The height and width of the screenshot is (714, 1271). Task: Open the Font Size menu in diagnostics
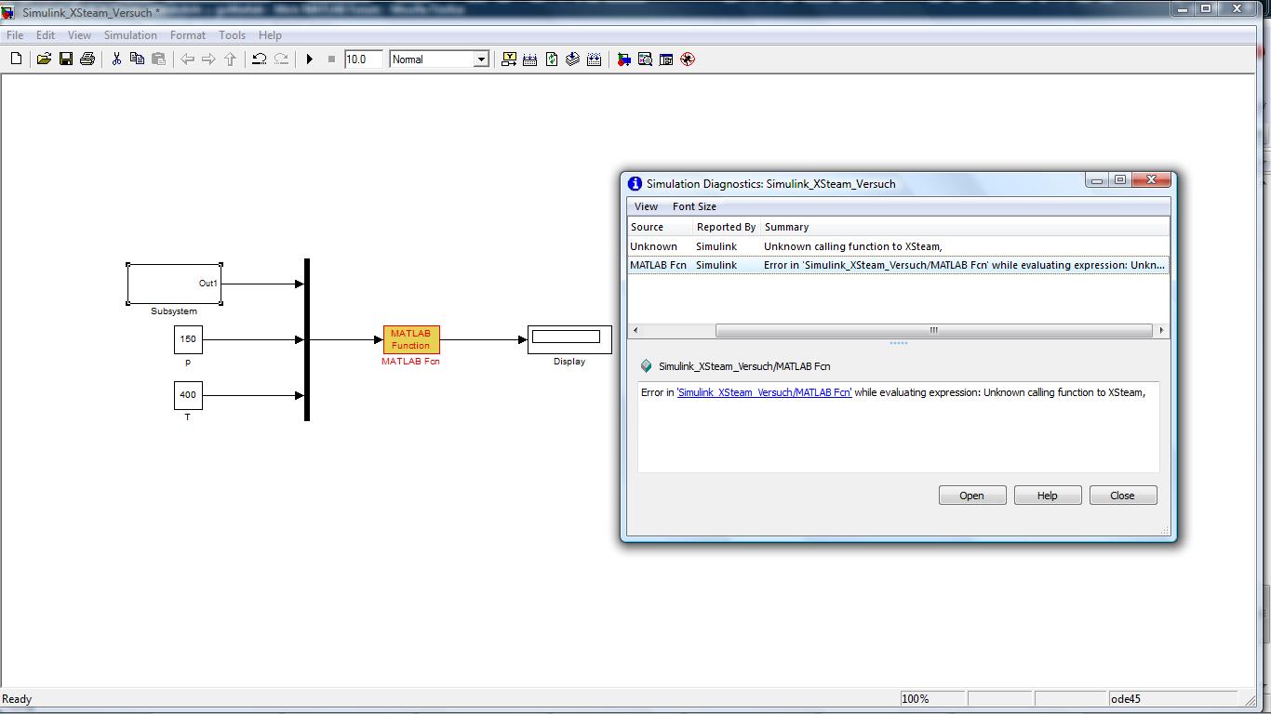(694, 206)
